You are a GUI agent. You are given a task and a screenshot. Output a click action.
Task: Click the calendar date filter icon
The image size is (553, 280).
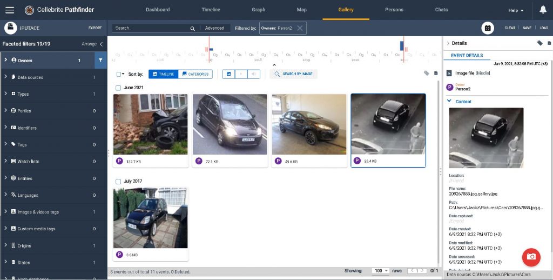click(487, 28)
